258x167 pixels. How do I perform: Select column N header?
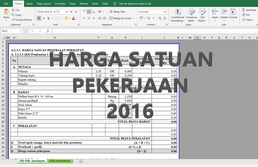pyautogui.click(x=197, y=38)
